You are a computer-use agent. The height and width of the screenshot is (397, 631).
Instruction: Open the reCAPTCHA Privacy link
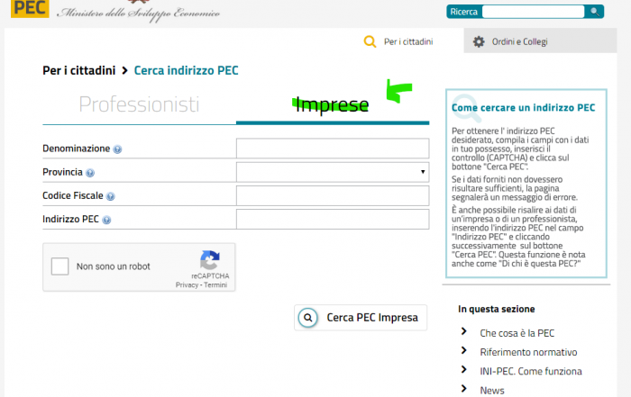[187, 284]
